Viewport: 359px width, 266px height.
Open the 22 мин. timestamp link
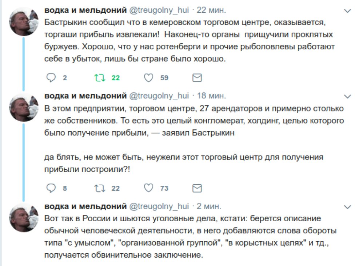coord(211,10)
